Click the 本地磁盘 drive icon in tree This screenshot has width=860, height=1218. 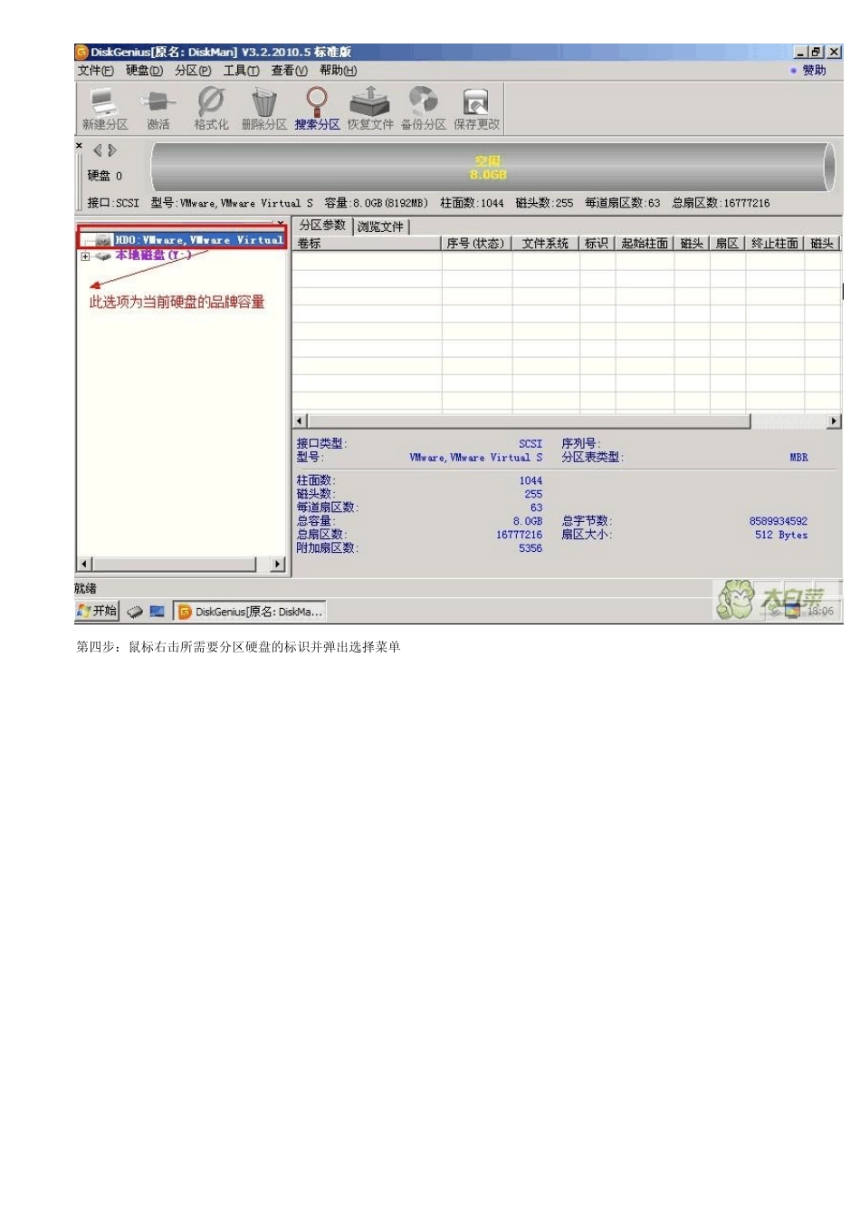click(x=103, y=256)
